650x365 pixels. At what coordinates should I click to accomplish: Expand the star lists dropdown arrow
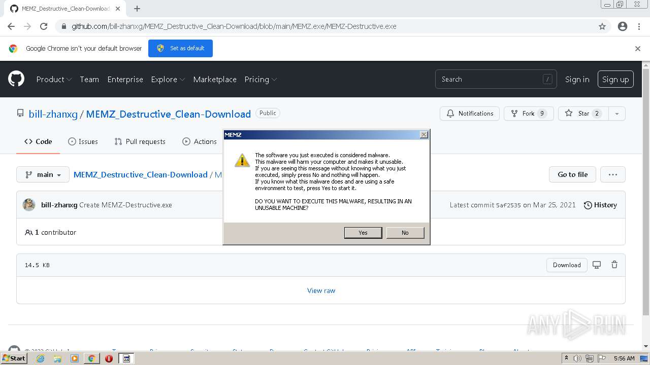click(x=617, y=114)
